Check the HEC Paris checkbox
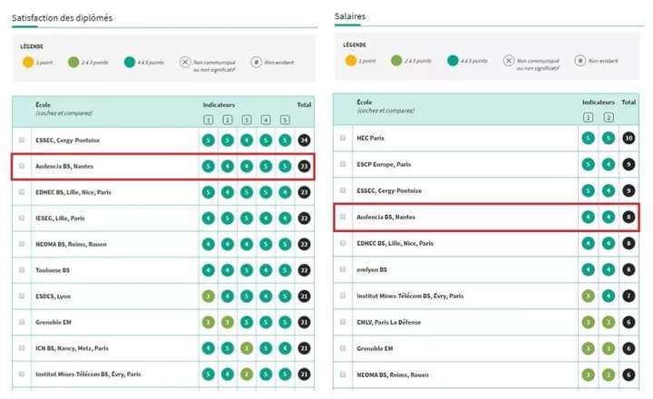 (343, 138)
